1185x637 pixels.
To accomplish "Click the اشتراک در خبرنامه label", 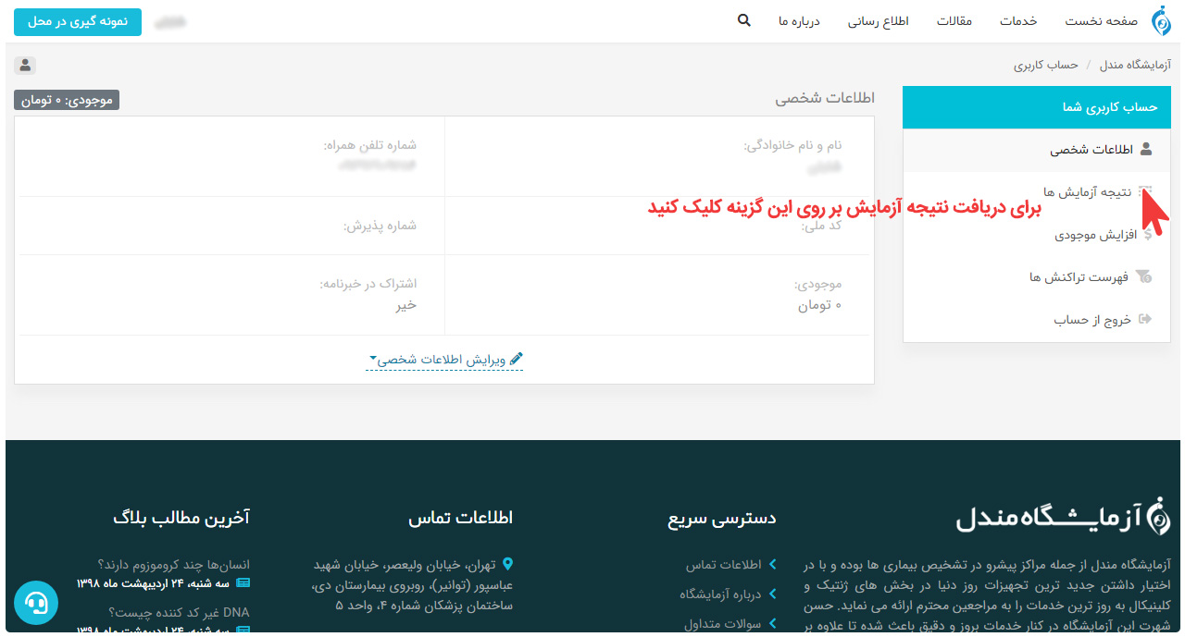I will 368,283.
